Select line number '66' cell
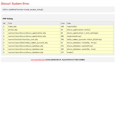This screenshot has height=115, width=115. click(x=64, y=33)
